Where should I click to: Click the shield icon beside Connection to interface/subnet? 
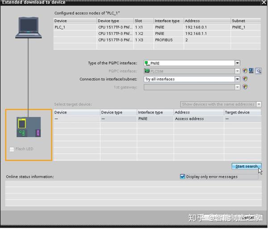click(x=245, y=79)
